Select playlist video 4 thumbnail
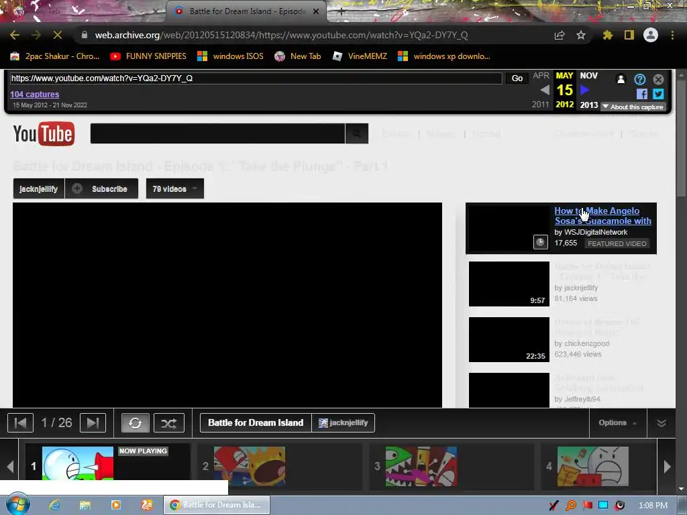This screenshot has width=687, height=515. (593, 467)
